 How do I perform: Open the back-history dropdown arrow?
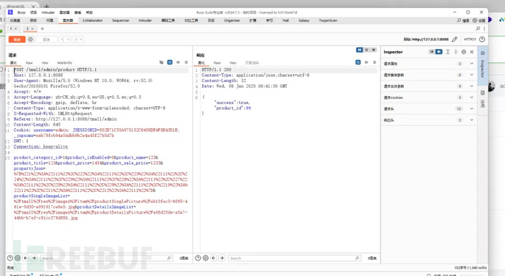pyautogui.click(x=68, y=40)
